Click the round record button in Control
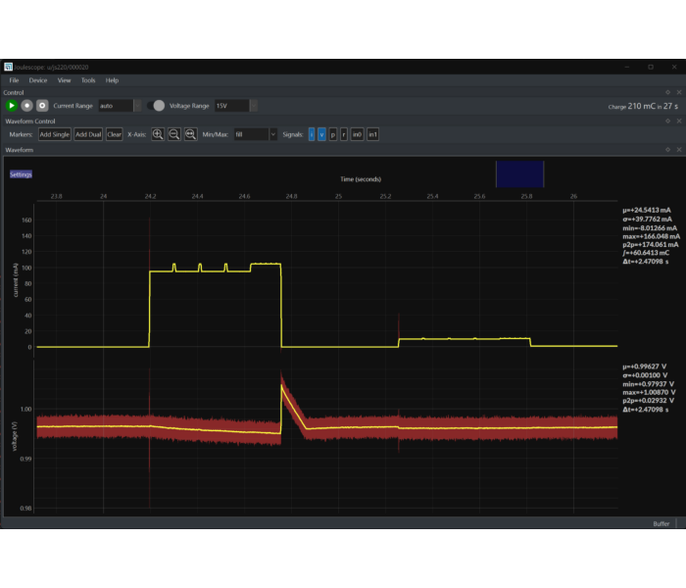The image size is (686, 588). 27,106
